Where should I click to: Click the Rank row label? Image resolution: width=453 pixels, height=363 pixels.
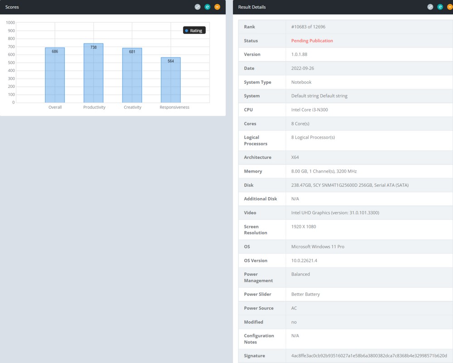(x=249, y=27)
